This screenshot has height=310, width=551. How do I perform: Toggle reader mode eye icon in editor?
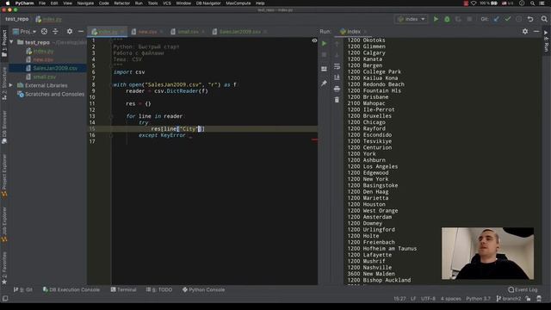[x=314, y=40]
